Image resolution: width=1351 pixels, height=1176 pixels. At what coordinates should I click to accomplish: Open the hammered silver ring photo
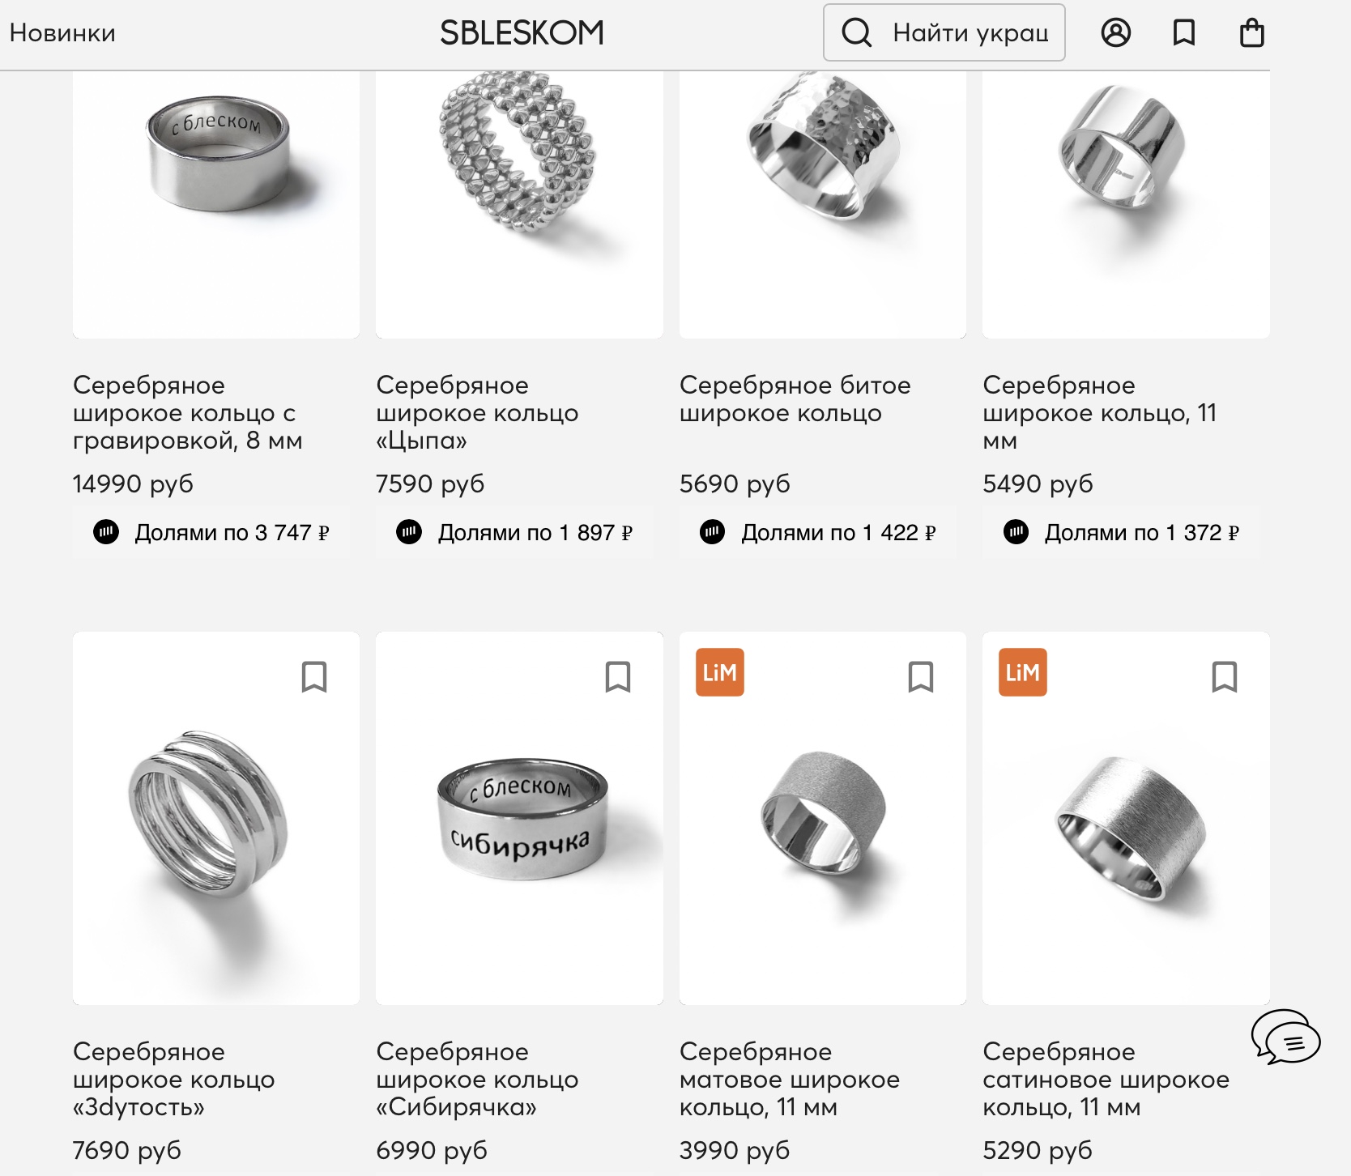click(823, 204)
